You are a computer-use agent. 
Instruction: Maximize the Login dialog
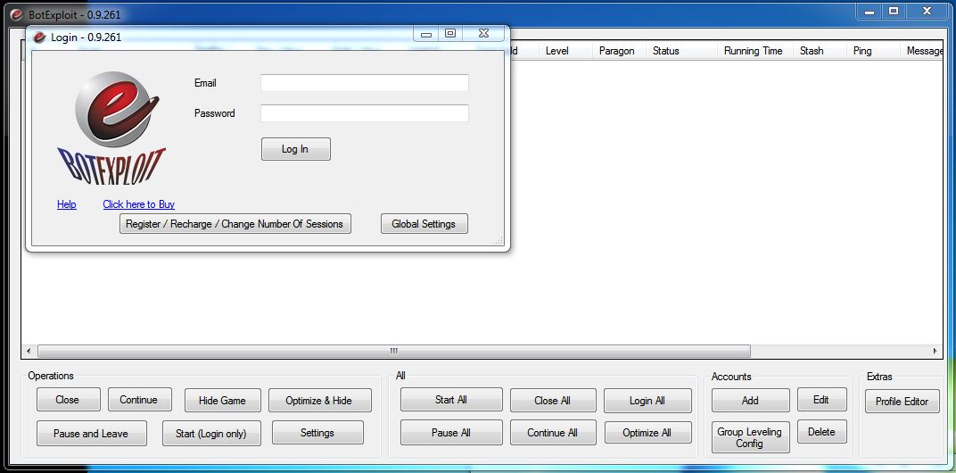tap(450, 34)
